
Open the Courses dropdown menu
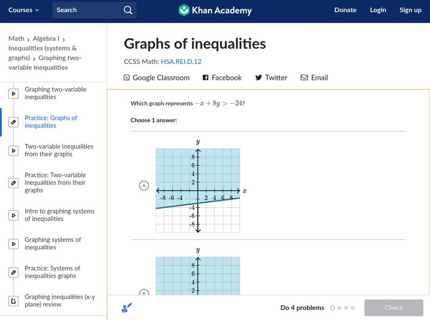tap(24, 10)
